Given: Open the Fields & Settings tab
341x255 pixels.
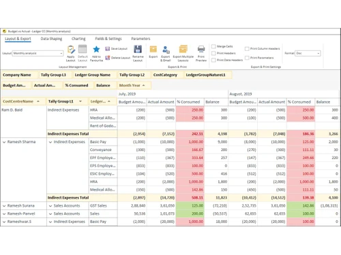Looking at the screenshot, I should pos(108,39).
